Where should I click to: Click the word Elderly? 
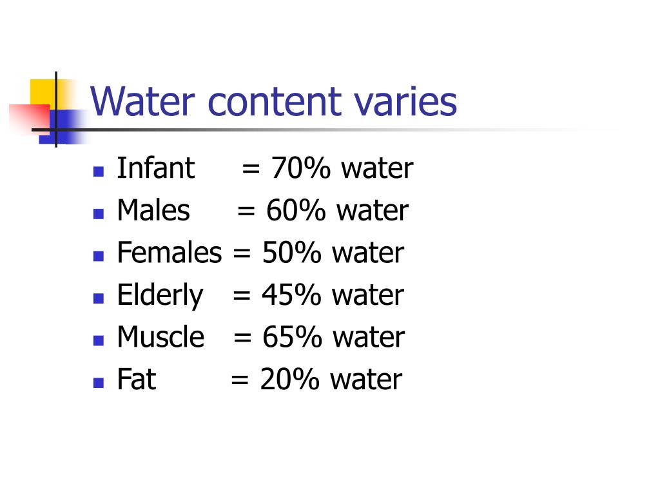[x=160, y=296]
